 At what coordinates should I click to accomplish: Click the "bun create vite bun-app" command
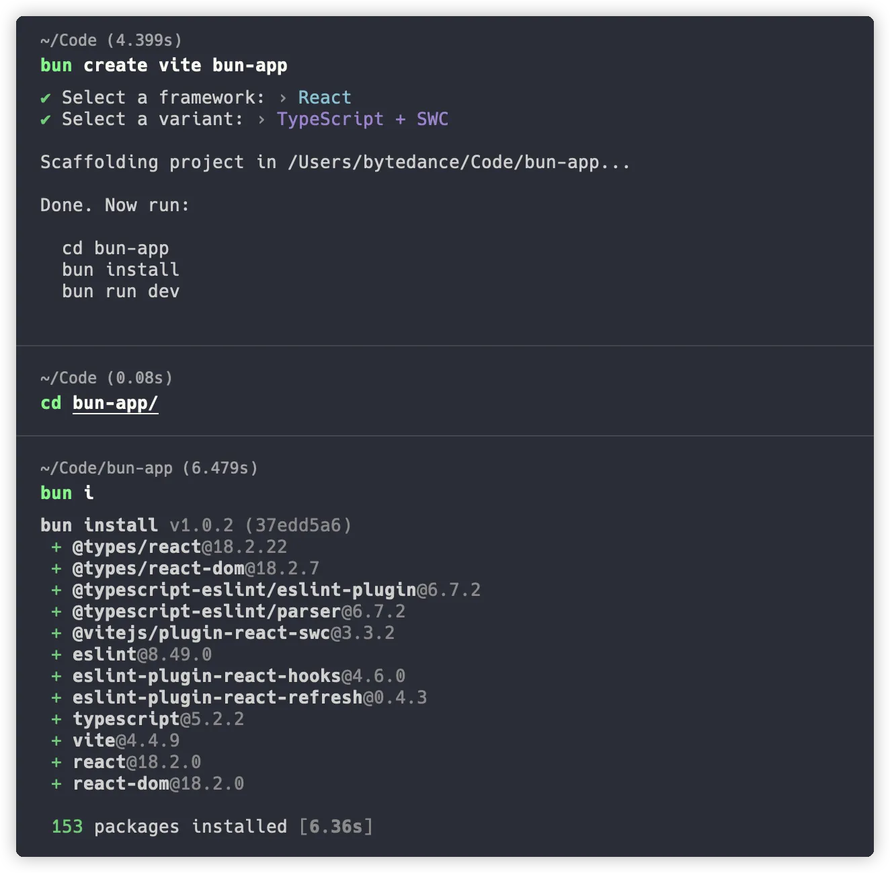(163, 65)
